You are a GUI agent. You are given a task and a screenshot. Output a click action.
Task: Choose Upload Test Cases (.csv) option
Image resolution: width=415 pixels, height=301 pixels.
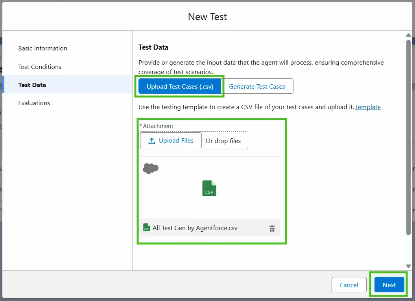(x=180, y=87)
